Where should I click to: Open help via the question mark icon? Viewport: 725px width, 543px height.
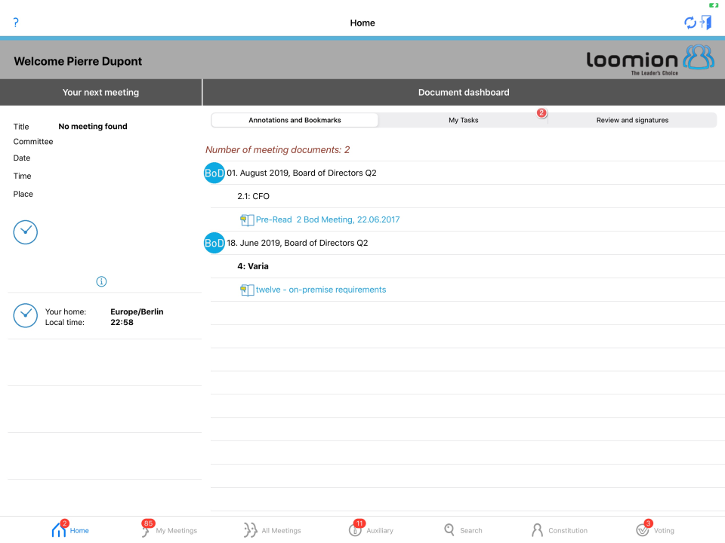pos(15,23)
